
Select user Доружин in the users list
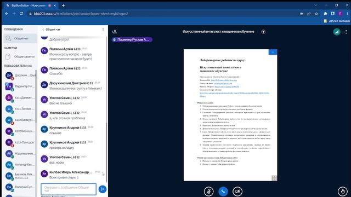(20, 76)
